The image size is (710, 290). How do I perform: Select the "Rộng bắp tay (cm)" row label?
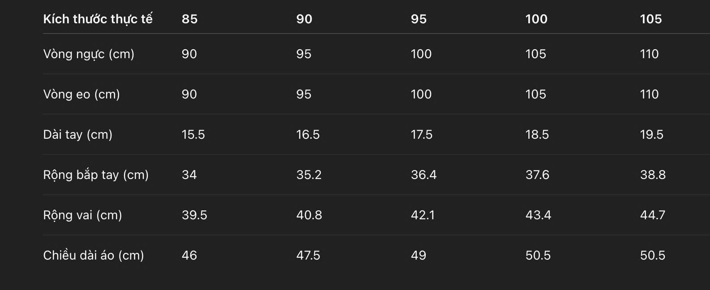point(96,175)
